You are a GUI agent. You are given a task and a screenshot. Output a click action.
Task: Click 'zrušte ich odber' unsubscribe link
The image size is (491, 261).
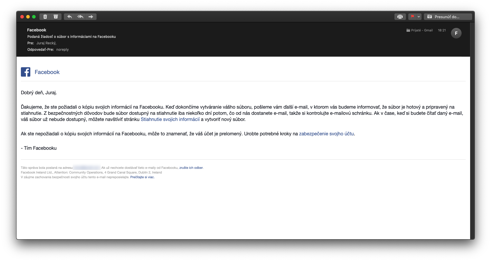(x=191, y=168)
